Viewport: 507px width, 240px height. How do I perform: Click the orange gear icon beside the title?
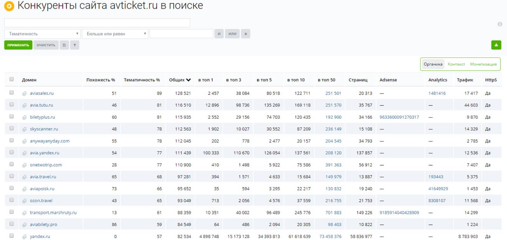tap(9, 6)
